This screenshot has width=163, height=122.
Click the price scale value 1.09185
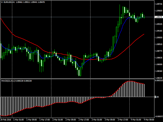coord(159,31)
